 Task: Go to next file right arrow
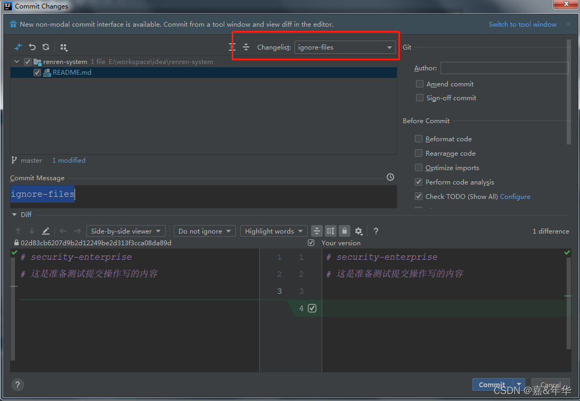pyautogui.click(x=77, y=231)
